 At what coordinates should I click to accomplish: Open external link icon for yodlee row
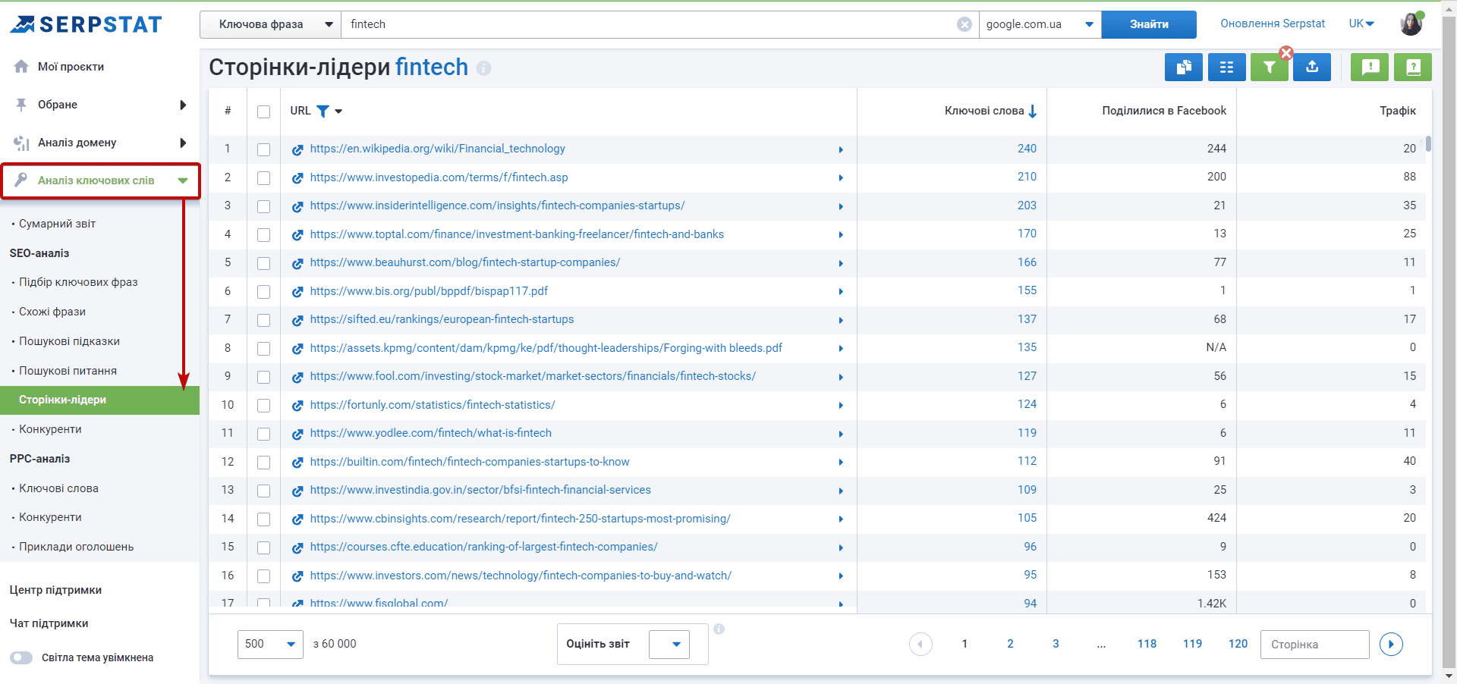[297, 434]
